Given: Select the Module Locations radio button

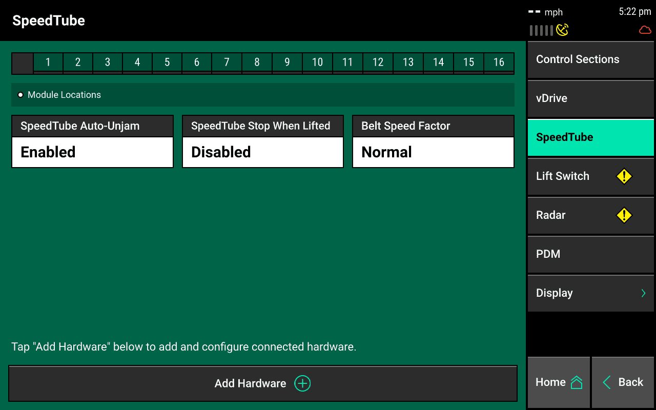Looking at the screenshot, I should point(20,95).
